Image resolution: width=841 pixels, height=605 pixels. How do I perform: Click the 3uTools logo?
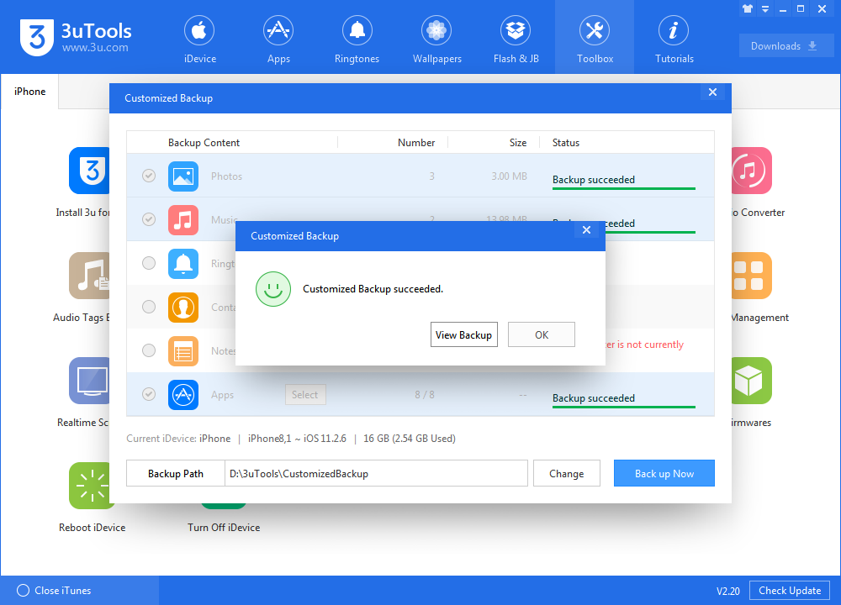pos(76,38)
